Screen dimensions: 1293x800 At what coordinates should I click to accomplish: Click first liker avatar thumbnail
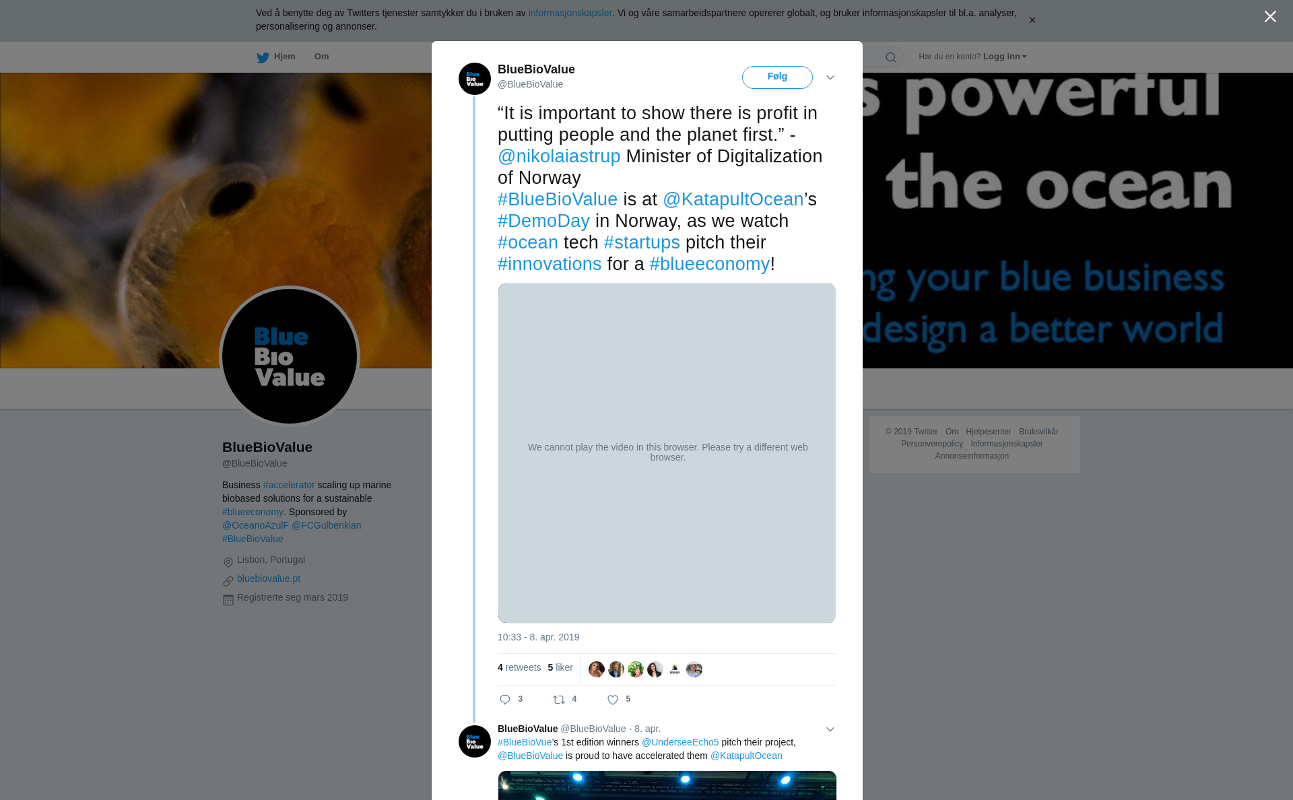pos(596,669)
